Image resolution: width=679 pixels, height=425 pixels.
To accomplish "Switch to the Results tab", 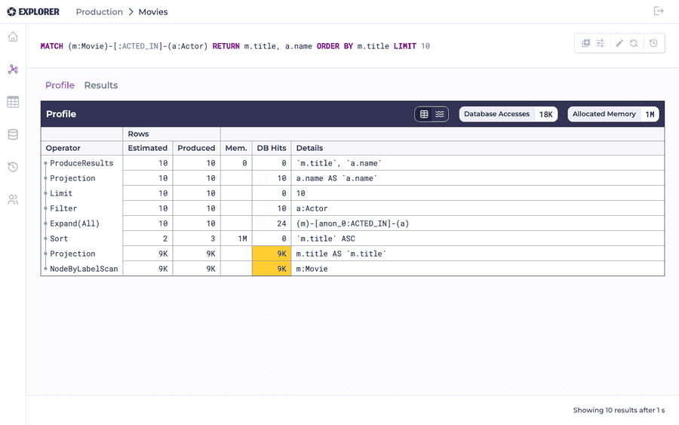I will click(101, 85).
